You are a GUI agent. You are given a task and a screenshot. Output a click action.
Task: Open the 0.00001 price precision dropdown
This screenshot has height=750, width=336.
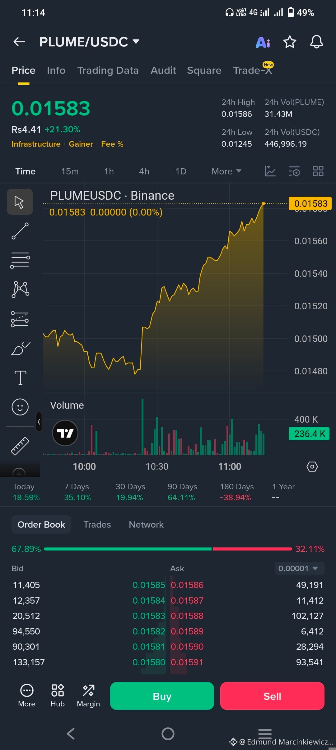[x=300, y=568]
